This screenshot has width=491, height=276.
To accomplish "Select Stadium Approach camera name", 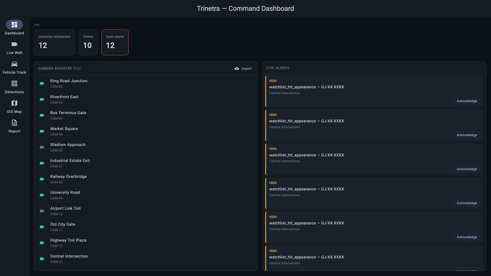I will pos(68,145).
